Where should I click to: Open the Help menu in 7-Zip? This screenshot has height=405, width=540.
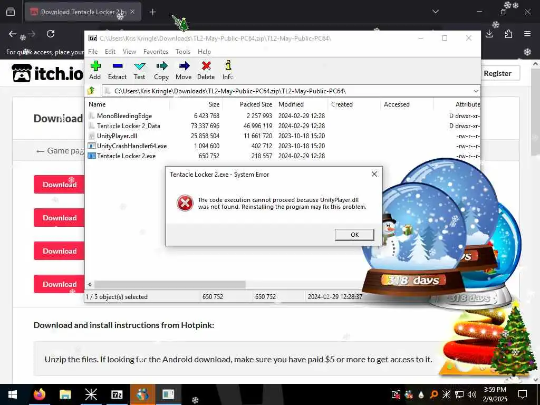(204, 52)
